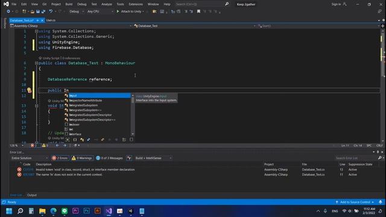Image resolution: width=386 pixels, height=217 pixels.
Task: Pin the Database_Test.cs tab
Action: pyautogui.click(x=37, y=20)
